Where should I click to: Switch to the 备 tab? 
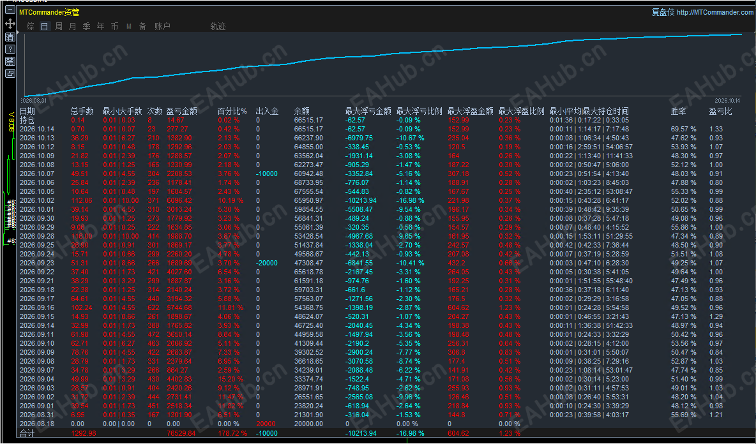143,26
